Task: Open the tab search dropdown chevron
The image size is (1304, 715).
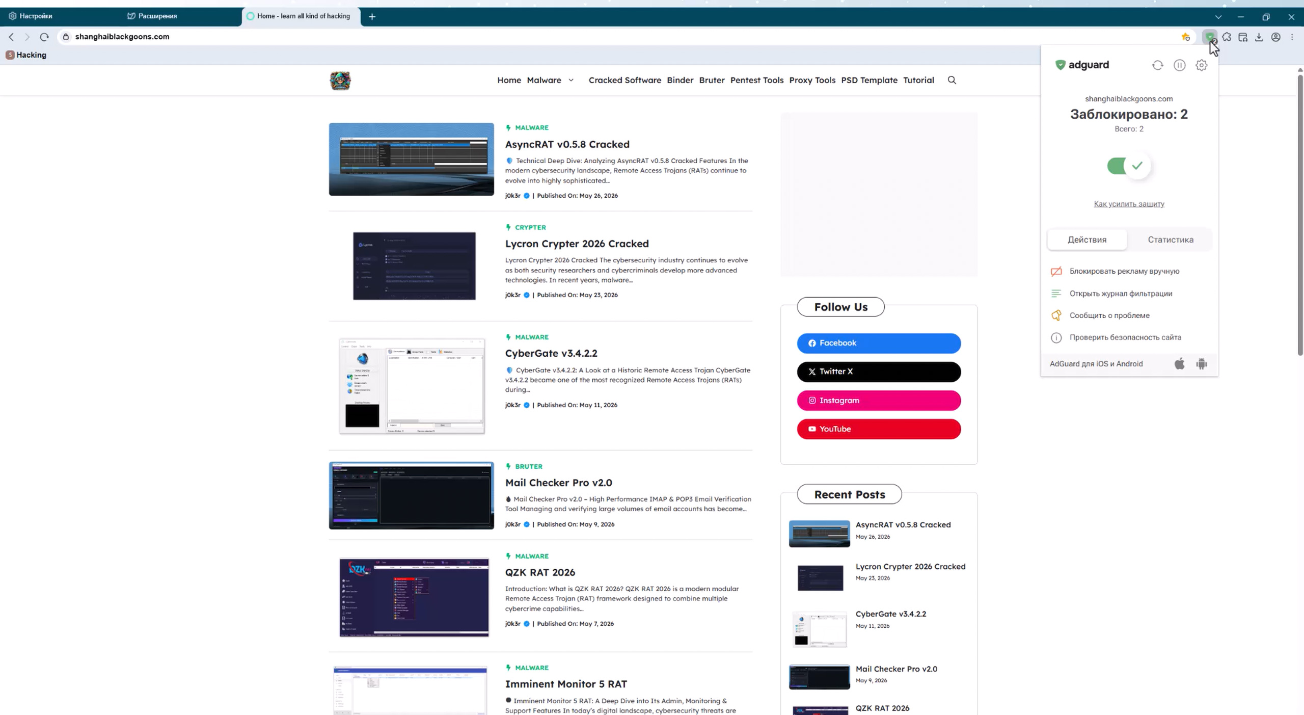Action: point(1218,17)
